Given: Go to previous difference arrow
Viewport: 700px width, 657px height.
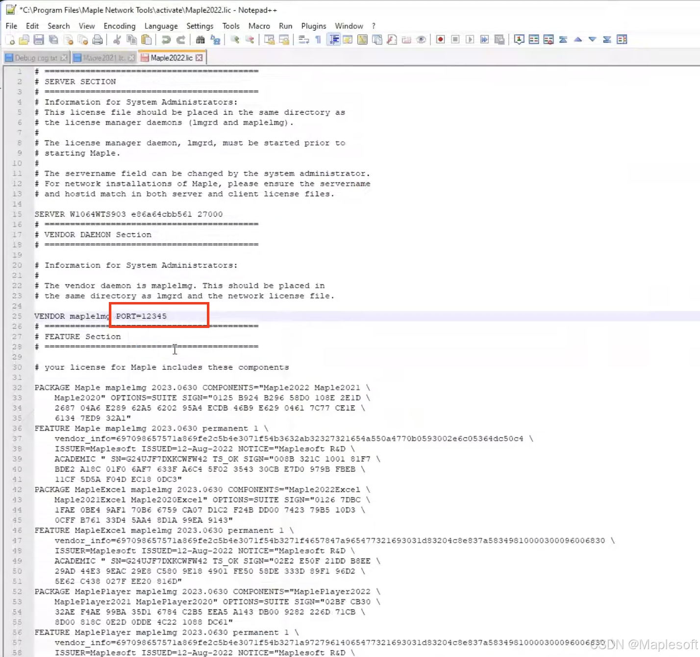Looking at the screenshot, I should click(x=578, y=40).
